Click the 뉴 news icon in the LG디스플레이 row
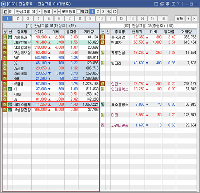 click(10, 104)
